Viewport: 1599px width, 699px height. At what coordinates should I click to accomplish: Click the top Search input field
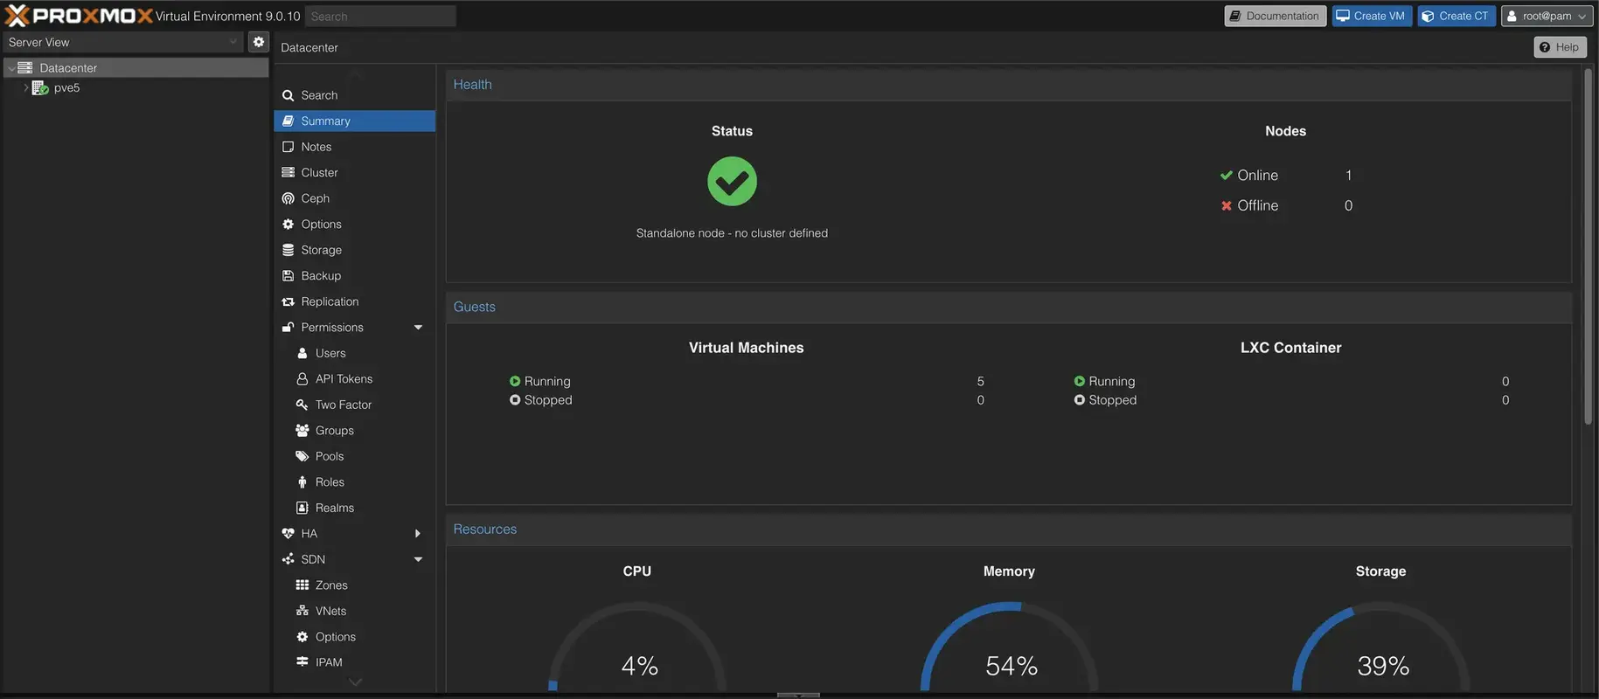(380, 16)
